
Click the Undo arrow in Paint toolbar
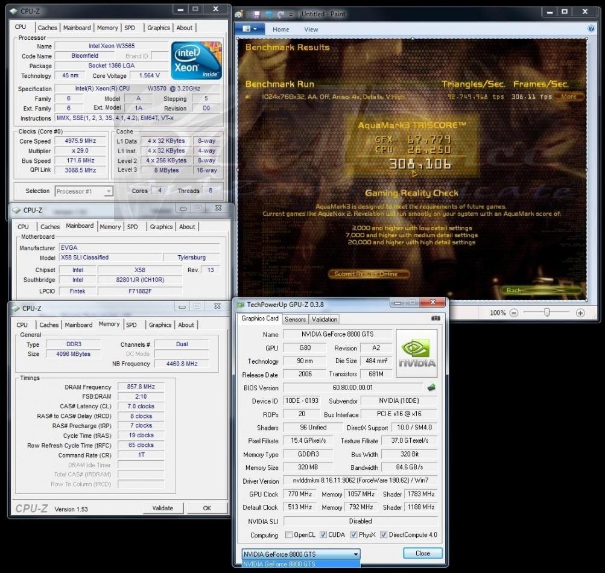269,14
